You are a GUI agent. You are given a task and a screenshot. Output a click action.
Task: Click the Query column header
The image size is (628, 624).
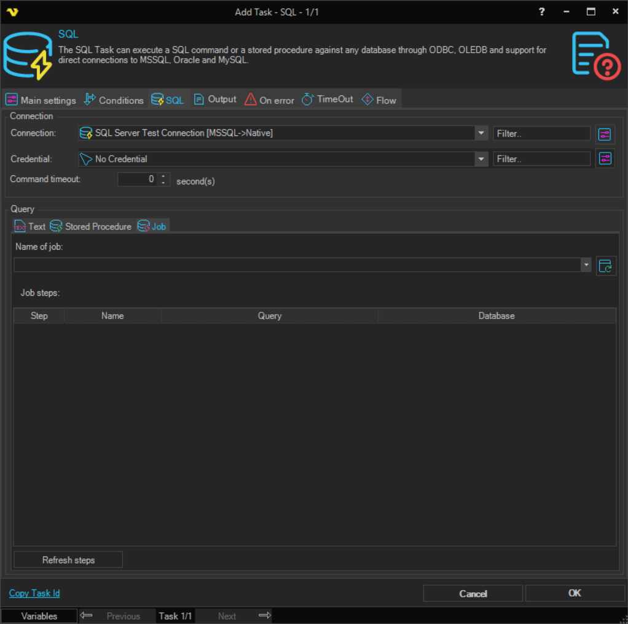click(x=269, y=316)
